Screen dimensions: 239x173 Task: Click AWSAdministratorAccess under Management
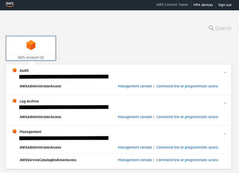[40, 147]
